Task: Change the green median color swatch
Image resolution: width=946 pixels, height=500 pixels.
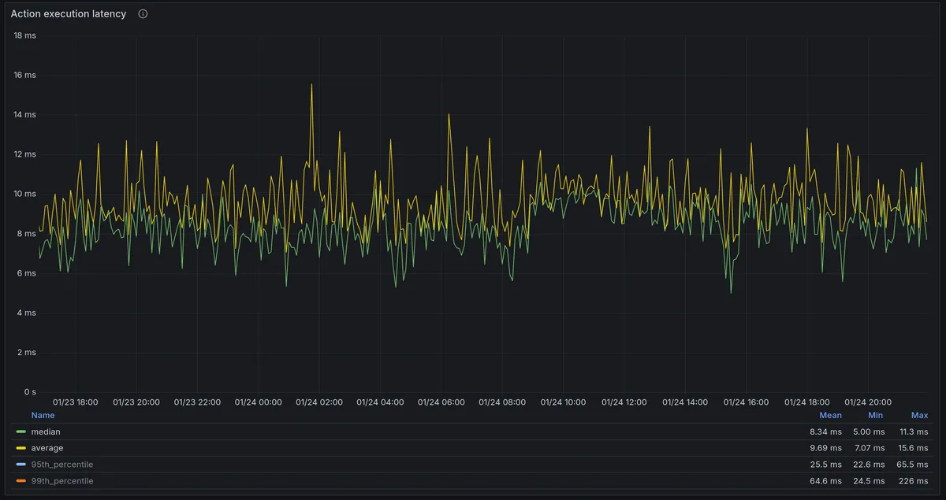Action: [20, 431]
